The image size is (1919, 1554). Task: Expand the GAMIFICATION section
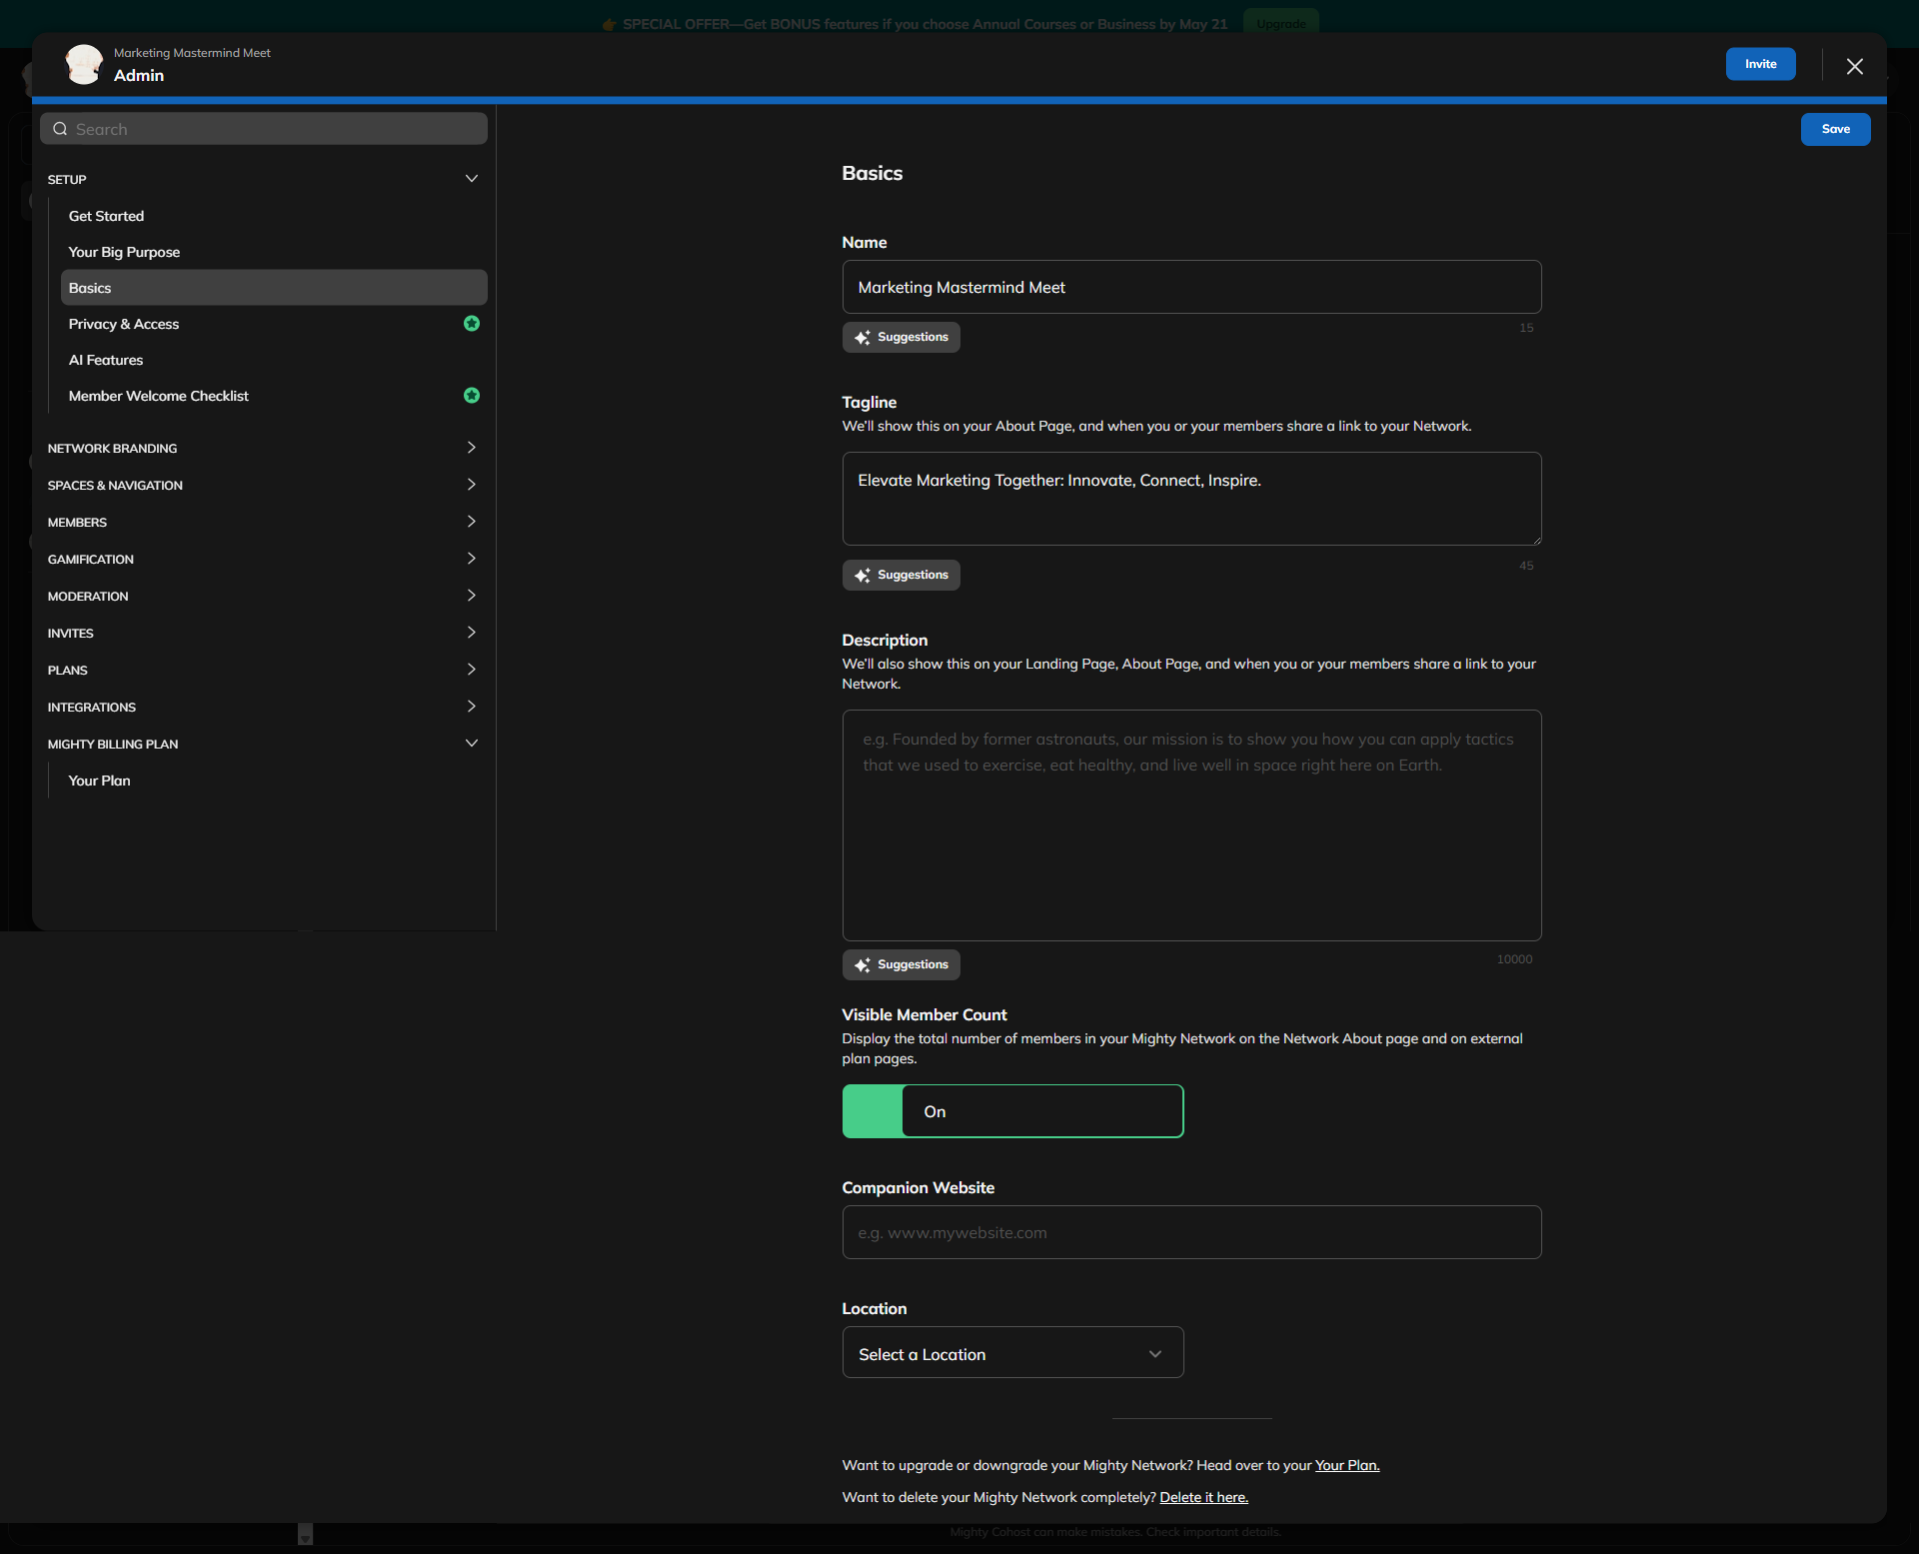(472, 559)
